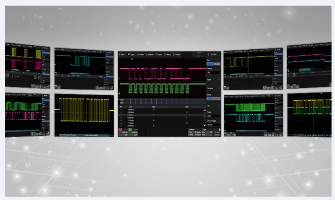Screen dimensions: 335x200
Task: Open the Utility menu in center oscilloscope
Action: pyautogui.click(x=122, y=55)
